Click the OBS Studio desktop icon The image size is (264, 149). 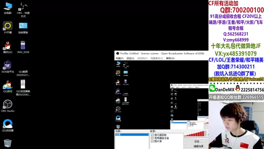coord(8,106)
